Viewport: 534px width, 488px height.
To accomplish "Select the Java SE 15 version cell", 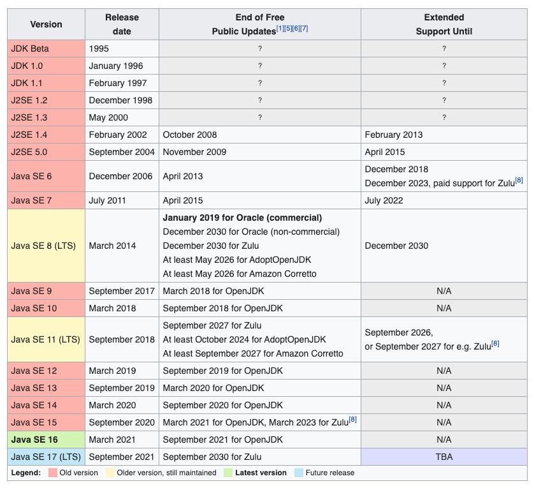I will [x=47, y=422].
